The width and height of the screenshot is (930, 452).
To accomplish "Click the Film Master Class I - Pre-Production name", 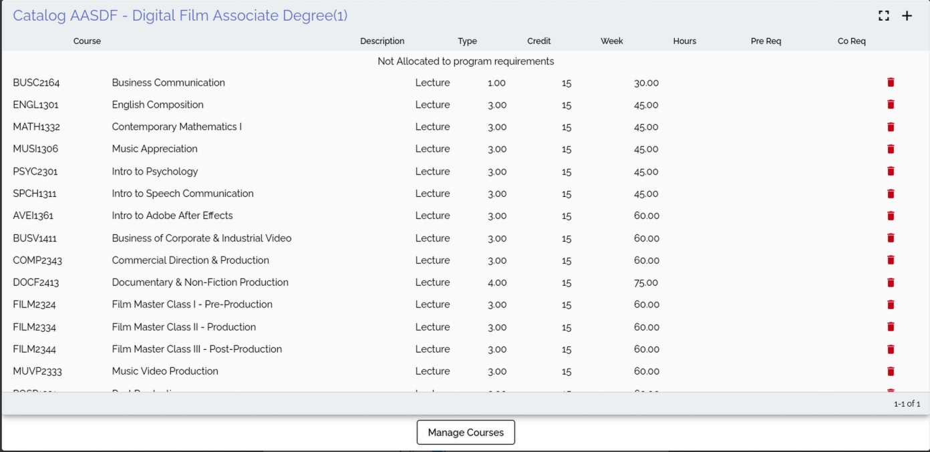I will pos(192,304).
